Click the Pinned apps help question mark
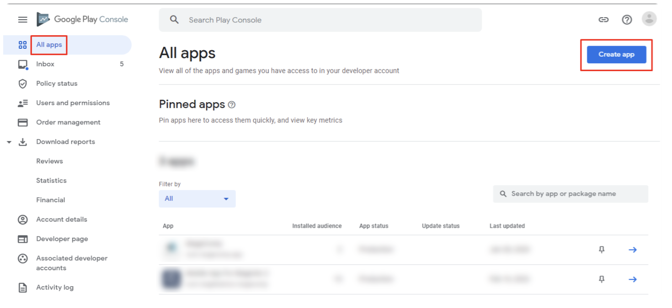 [x=232, y=104]
